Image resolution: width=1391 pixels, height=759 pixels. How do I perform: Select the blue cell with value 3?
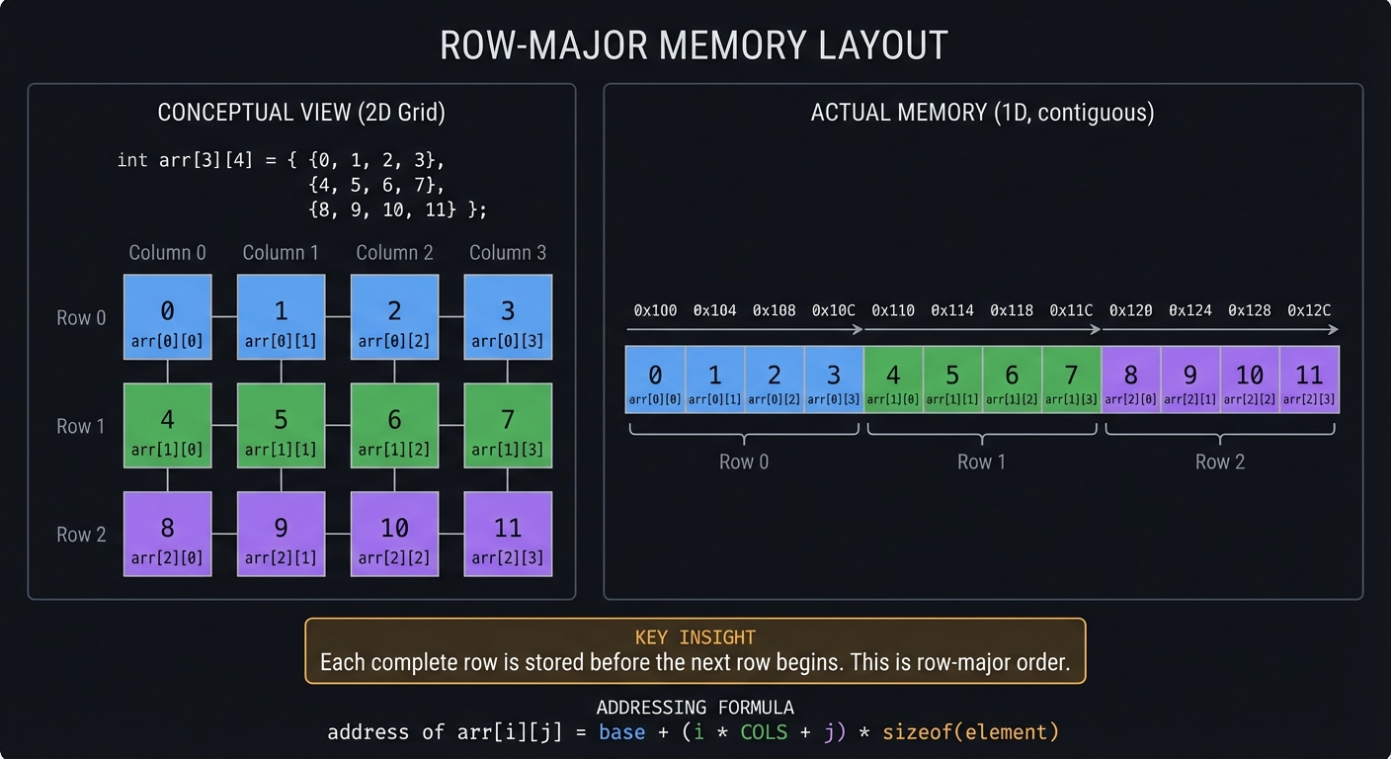tap(508, 317)
